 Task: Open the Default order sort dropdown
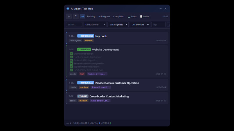[95, 25]
